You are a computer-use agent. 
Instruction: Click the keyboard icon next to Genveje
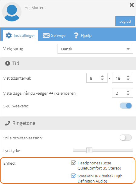(x=46, y=35)
